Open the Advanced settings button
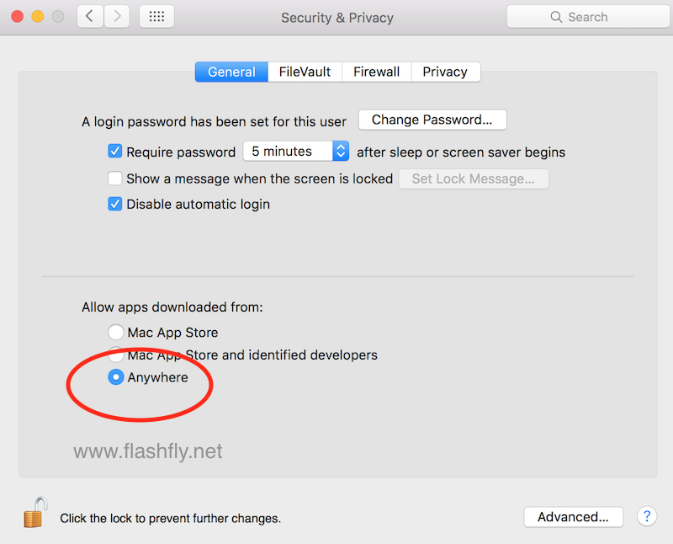The image size is (673, 544). (573, 517)
